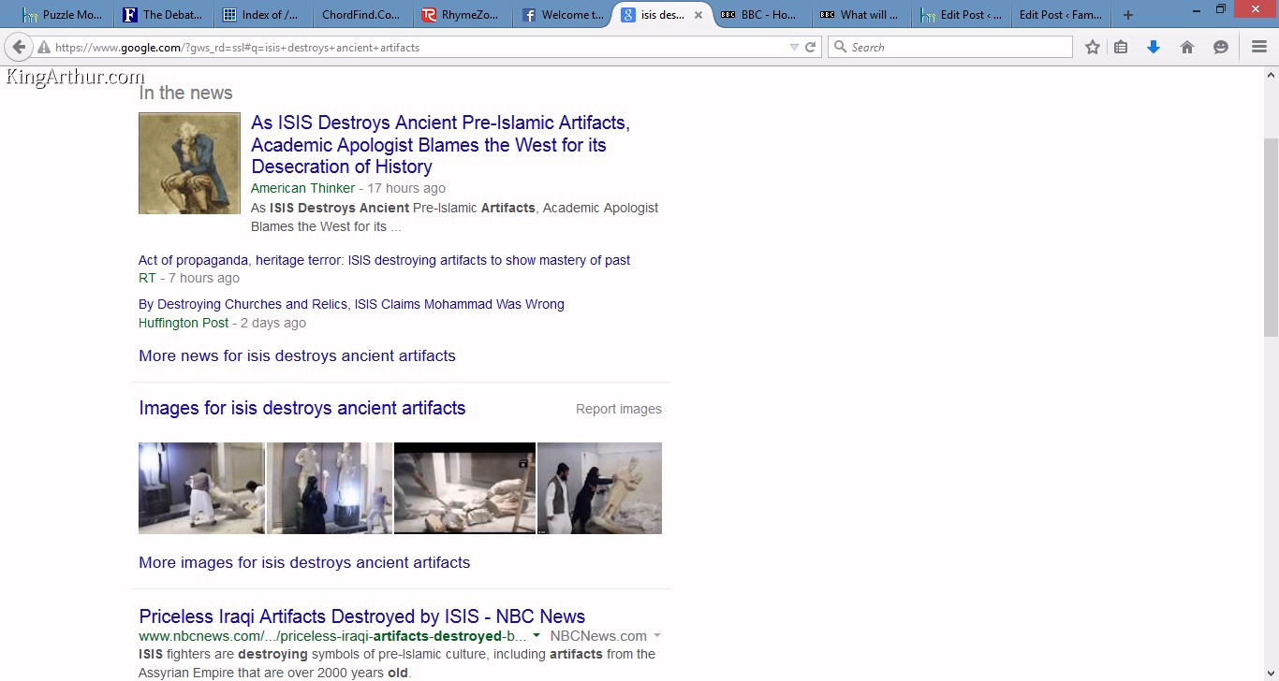Click More images for isis destroys ancient artifacts
The height and width of the screenshot is (681, 1279).
pyautogui.click(x=304, y=562)
